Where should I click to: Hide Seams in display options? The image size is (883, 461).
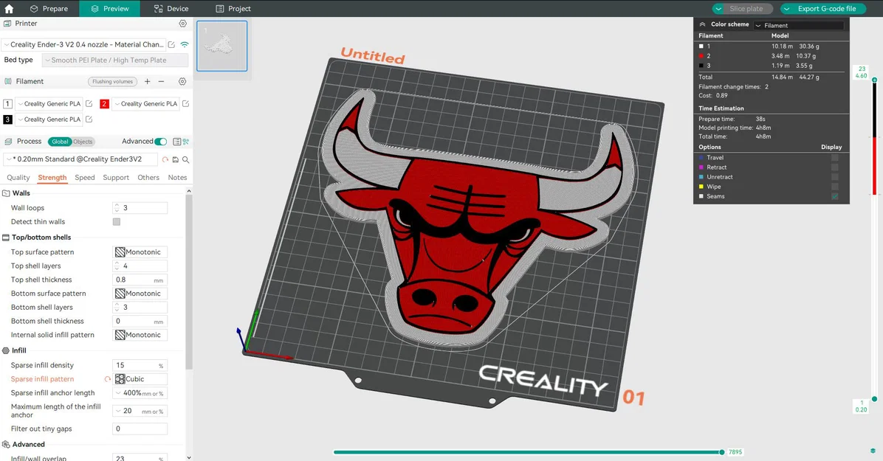tap(834, 196)
